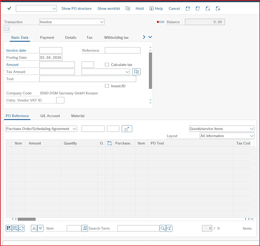Click Cancel in the toolbar
The height and width of the screenshot is (246, 260).
[174, 8]
